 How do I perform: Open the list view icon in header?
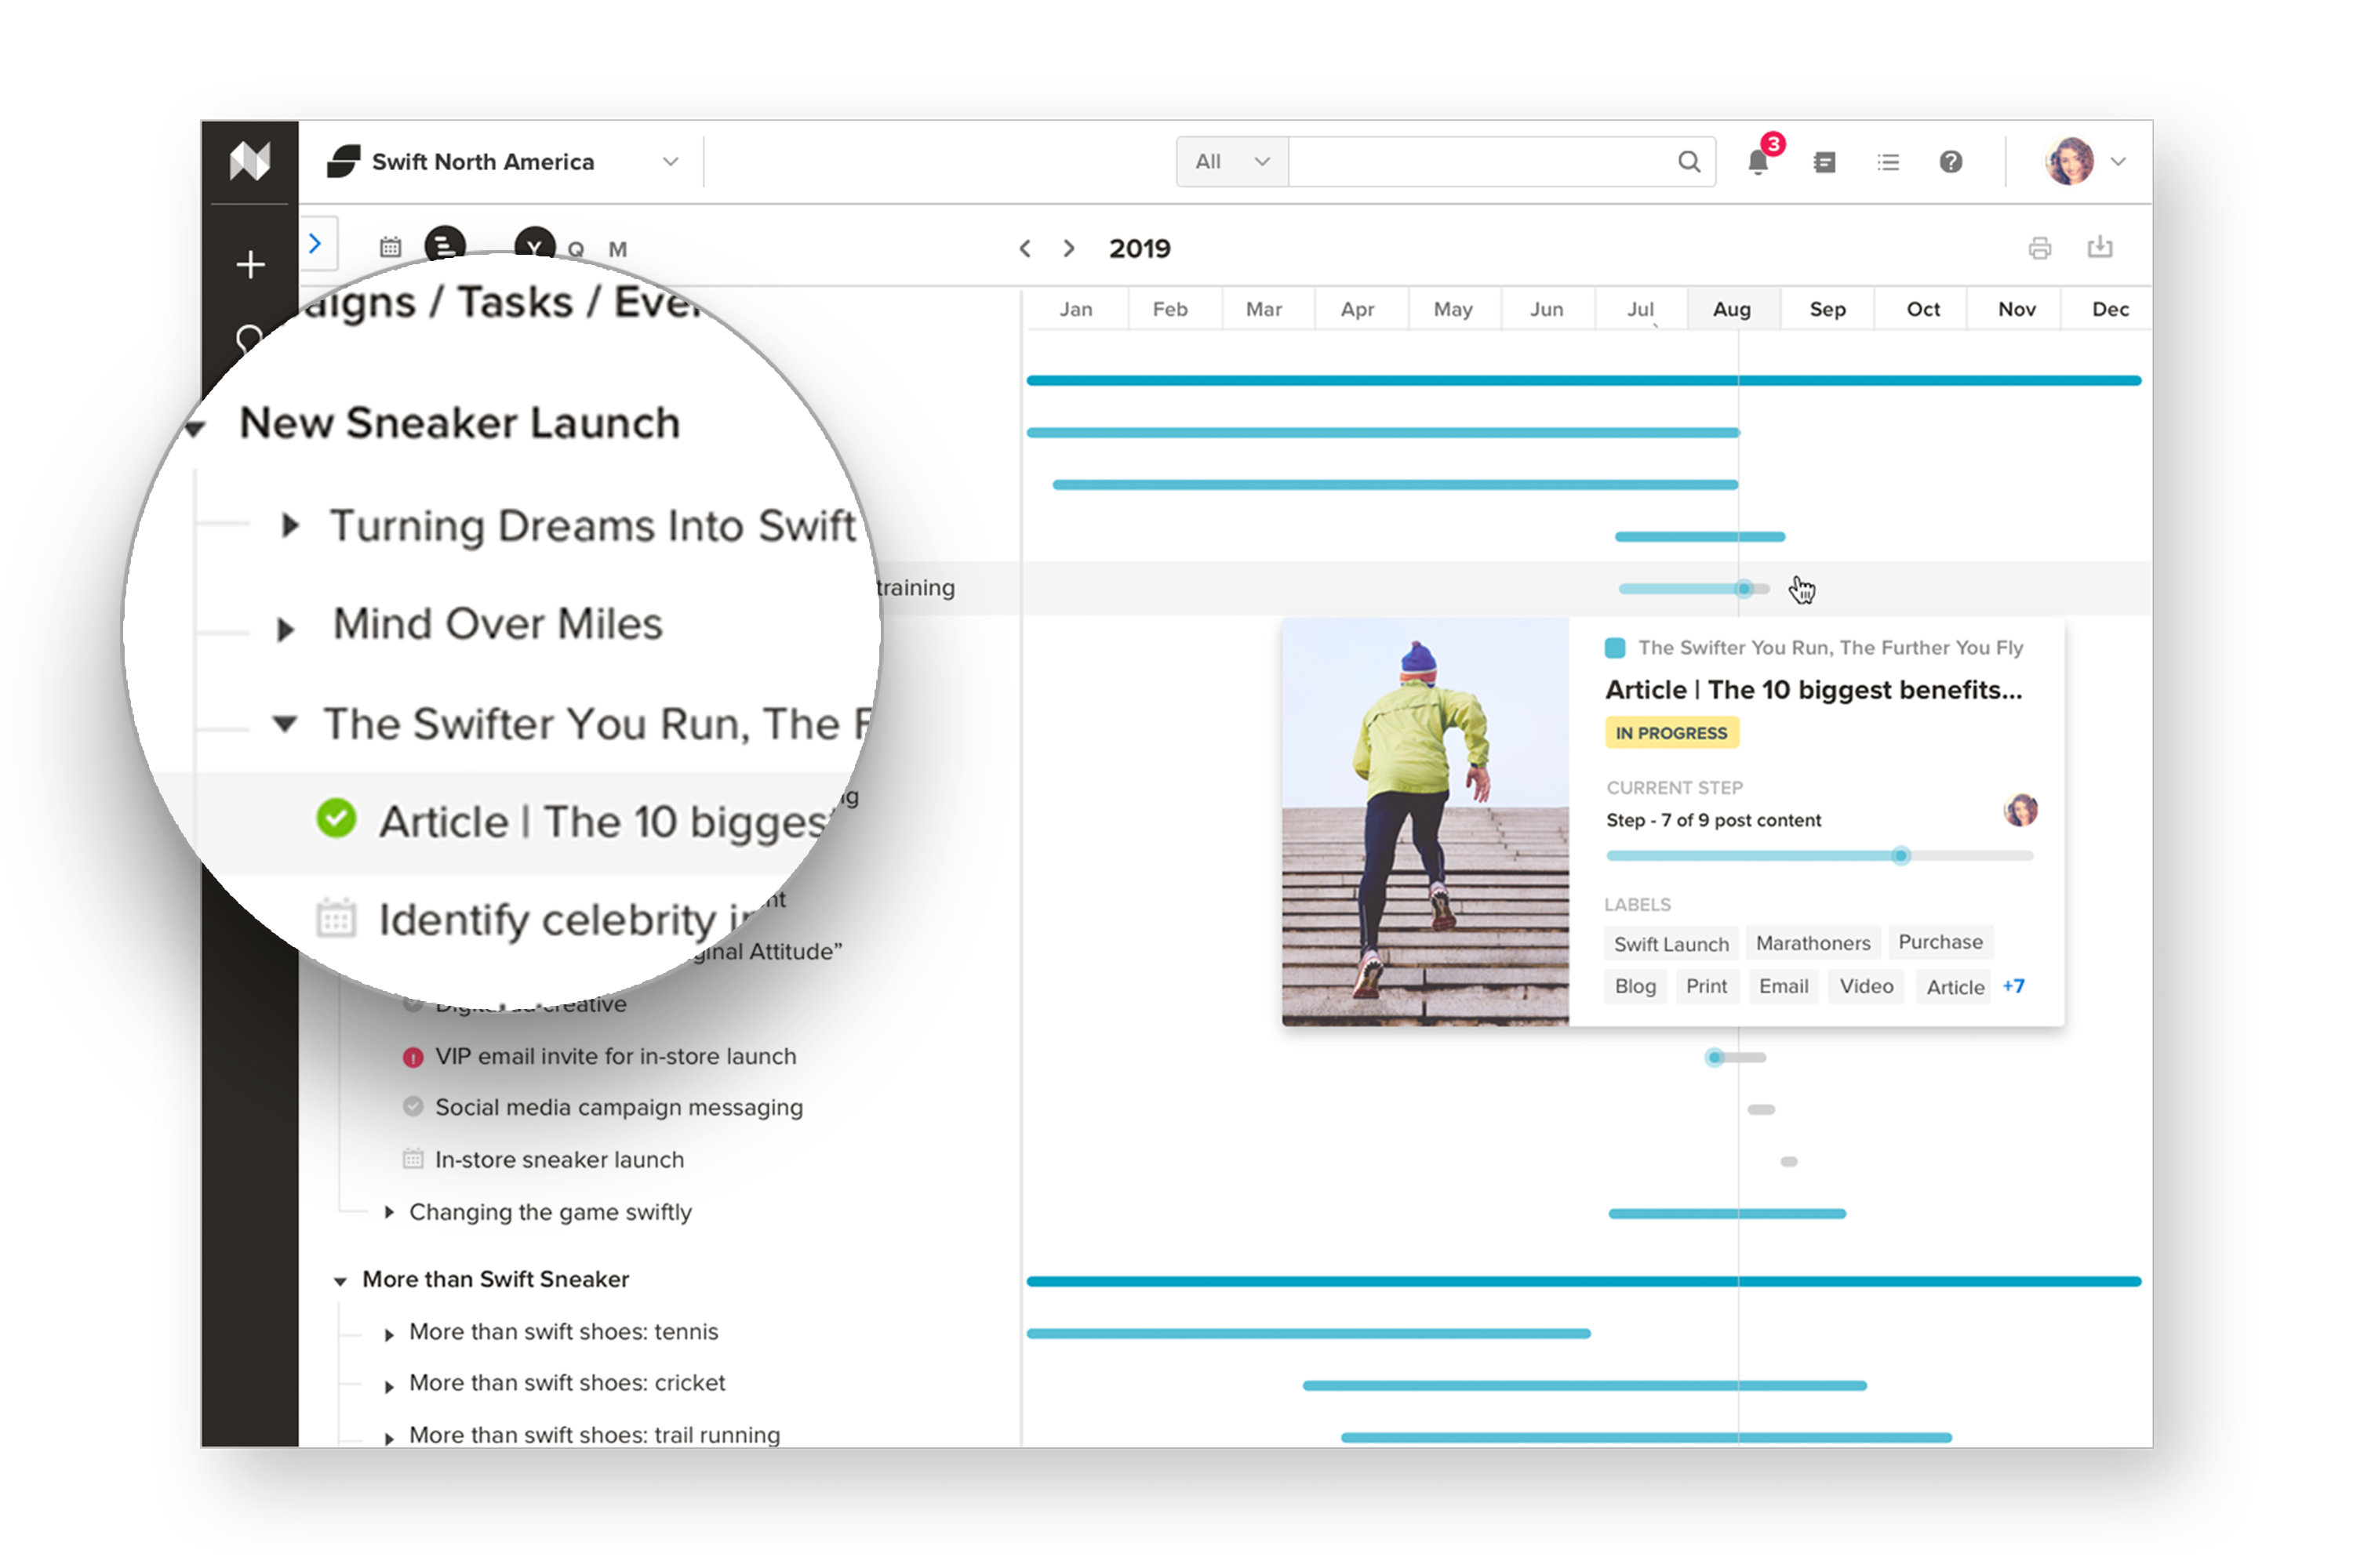pyautogui.click(x=1888, y=162)
